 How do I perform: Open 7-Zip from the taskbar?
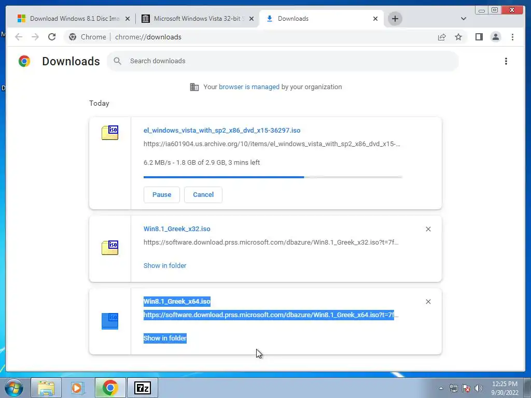coord(142,388)
